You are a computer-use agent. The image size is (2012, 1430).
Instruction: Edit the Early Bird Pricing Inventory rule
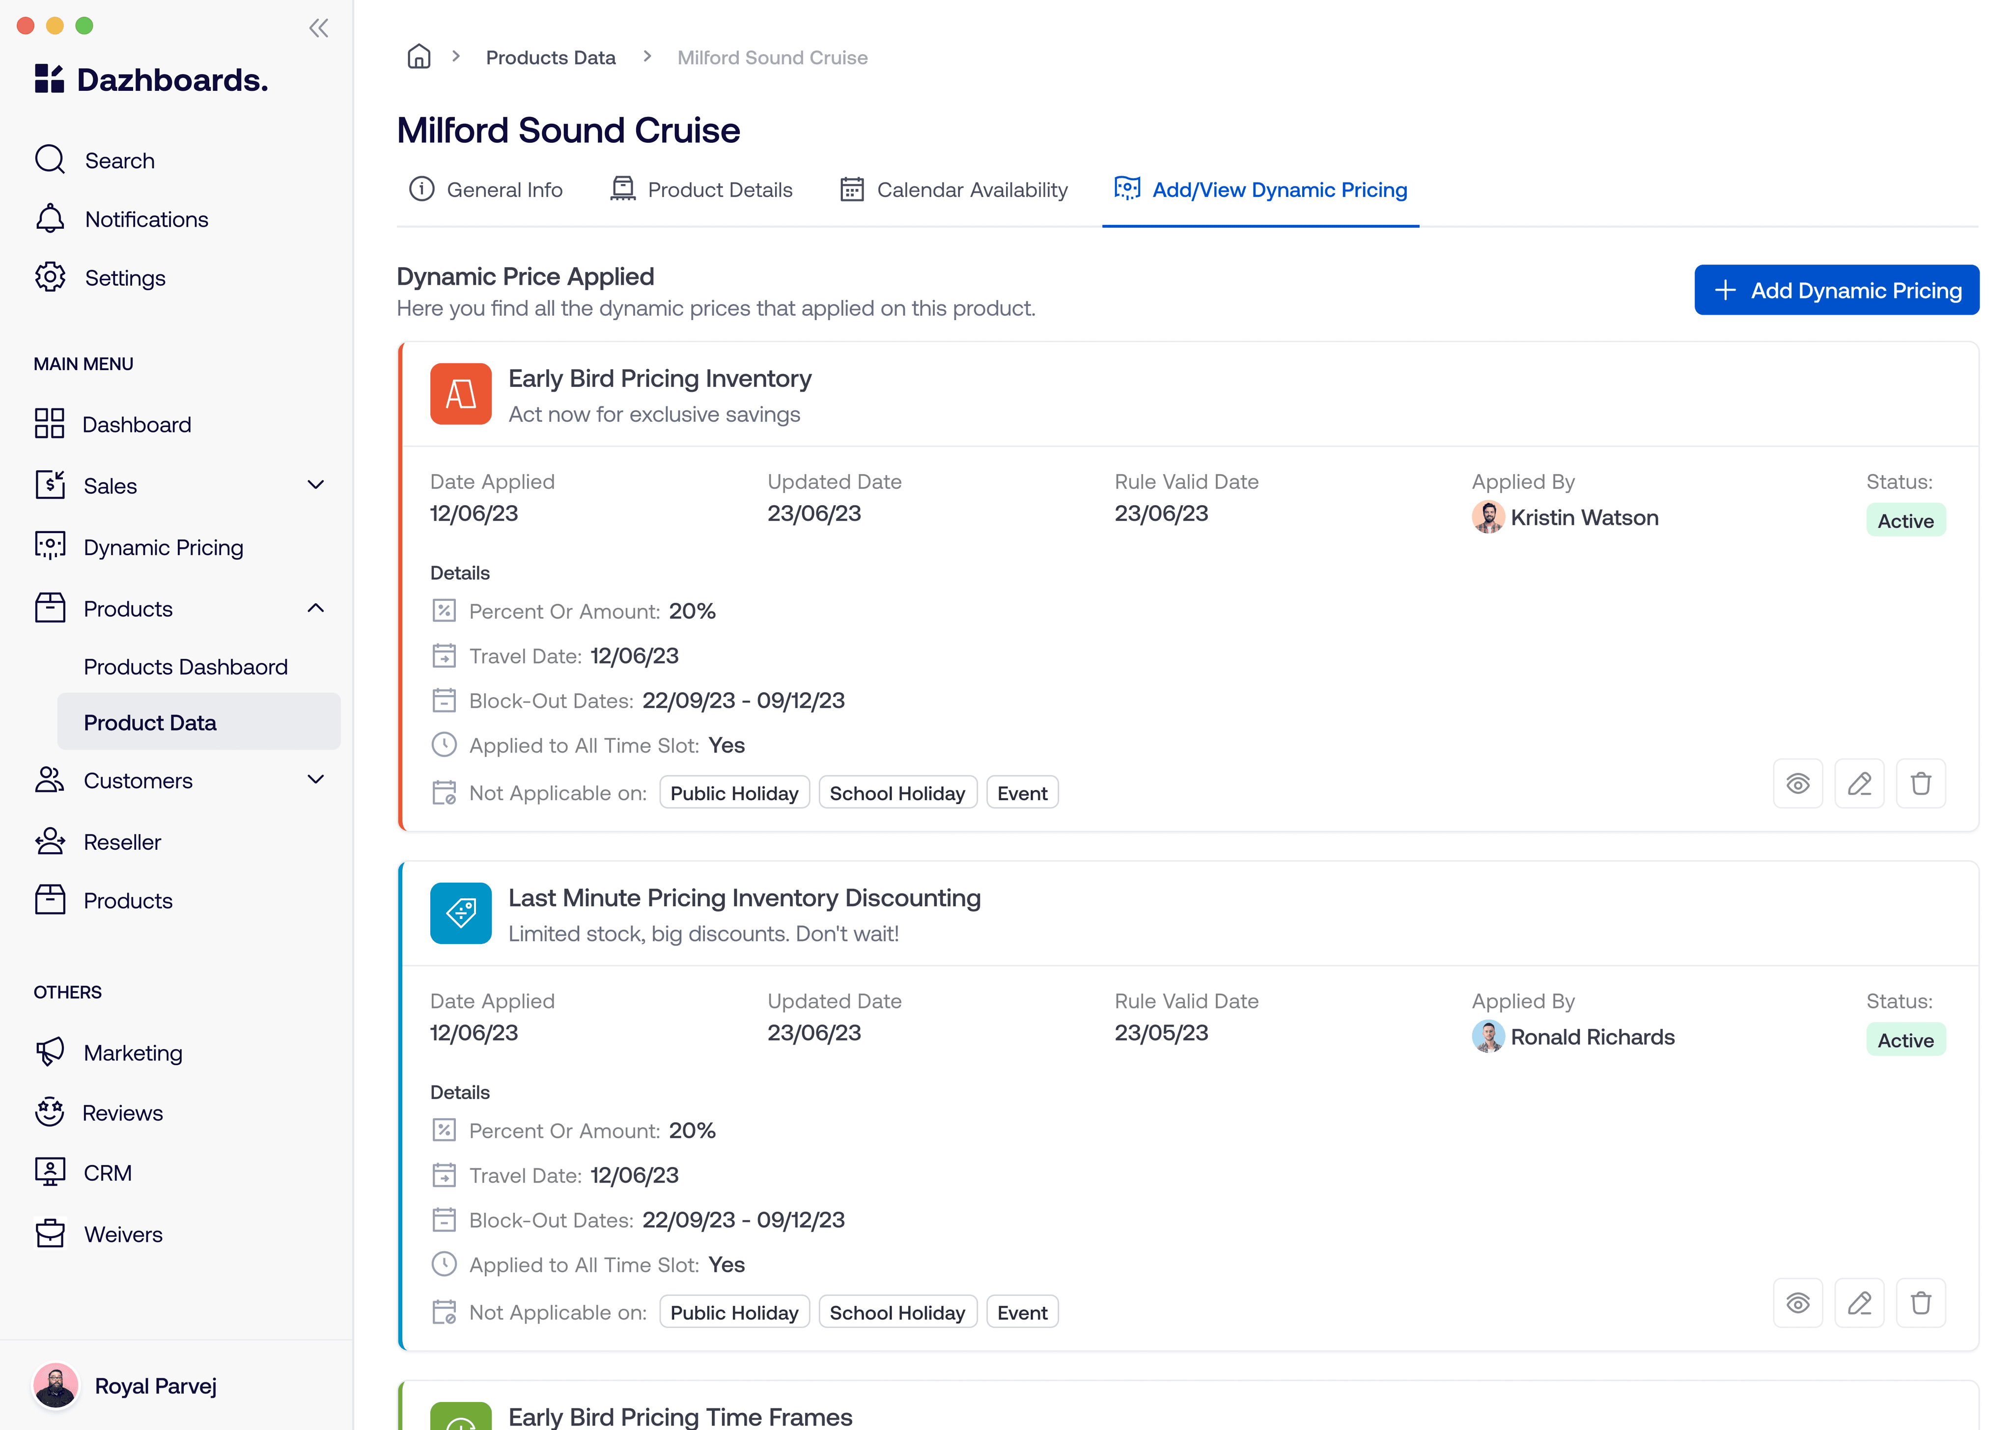point(1859,783)
